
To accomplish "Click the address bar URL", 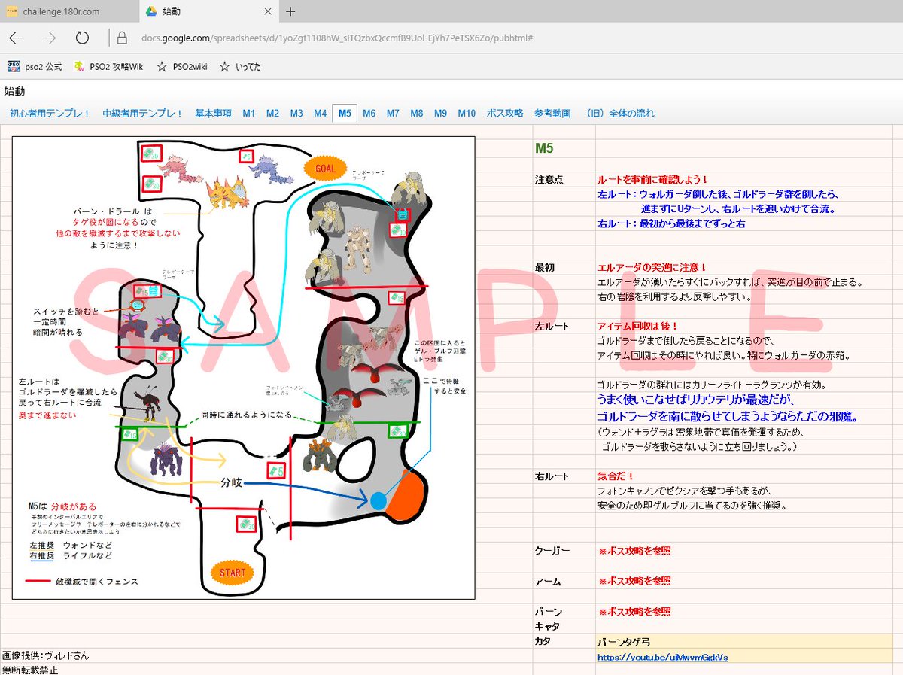I will coord(337,38).
